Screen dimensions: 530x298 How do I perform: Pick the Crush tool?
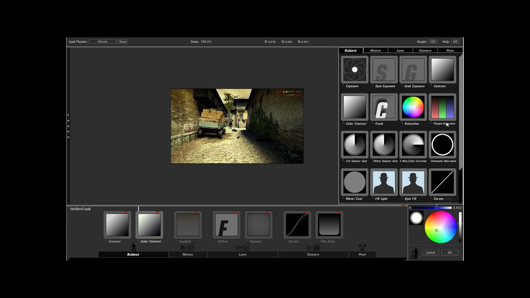[384, 107]
